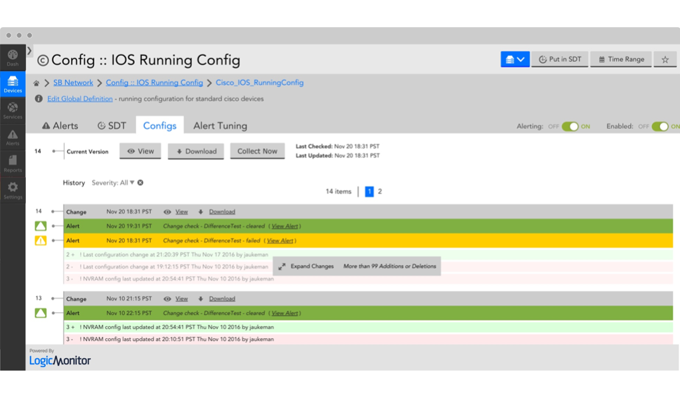This screenshot has height=398, width=680.
Task: Switch to the SDT tab
Action: click(112, 126)
